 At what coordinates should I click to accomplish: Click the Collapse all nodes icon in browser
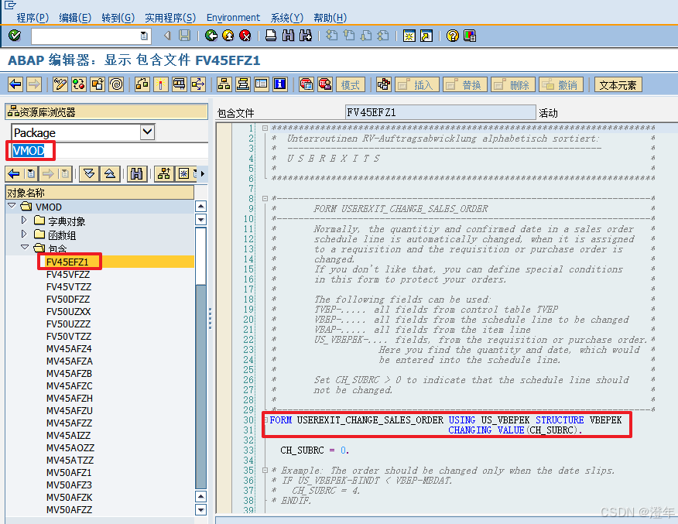coord(110,174)
